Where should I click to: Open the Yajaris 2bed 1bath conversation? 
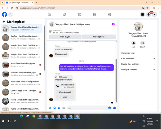pyautogui.click(x=22, y=109)
